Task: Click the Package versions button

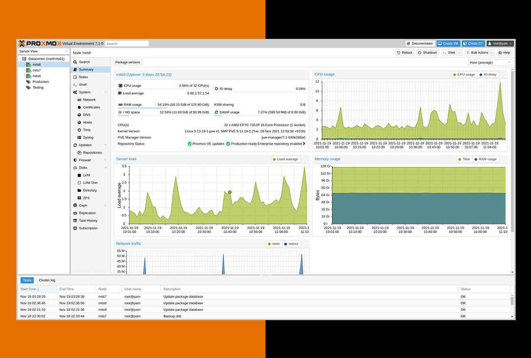Action: [128, 62]
